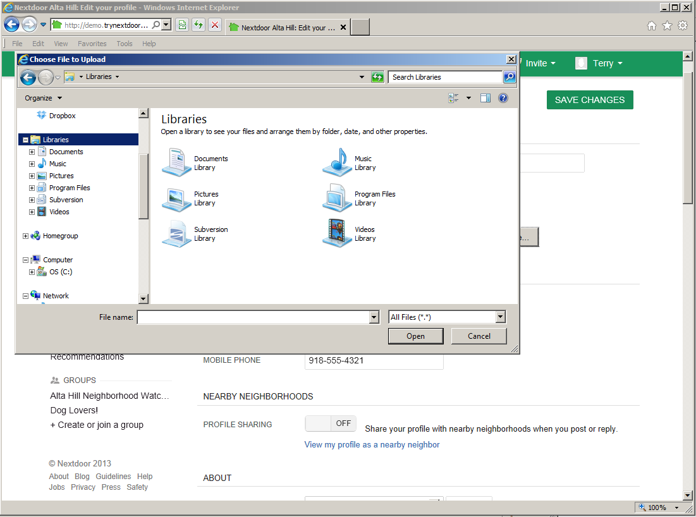Expand the Documents tree node

(x=32, y=152)
